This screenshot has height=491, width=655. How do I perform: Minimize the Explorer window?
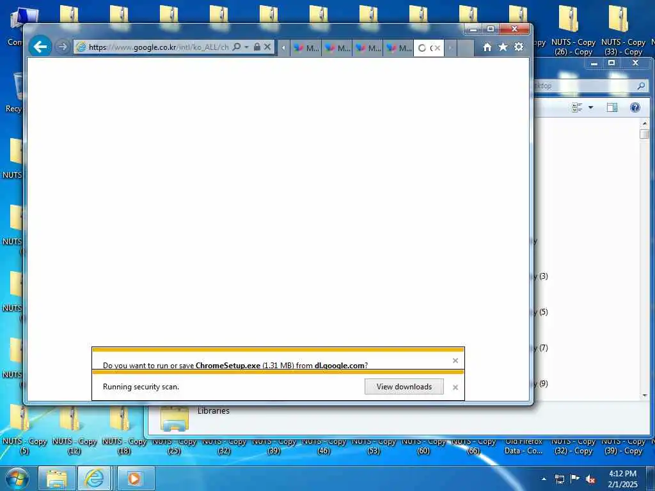click(594, 63)
